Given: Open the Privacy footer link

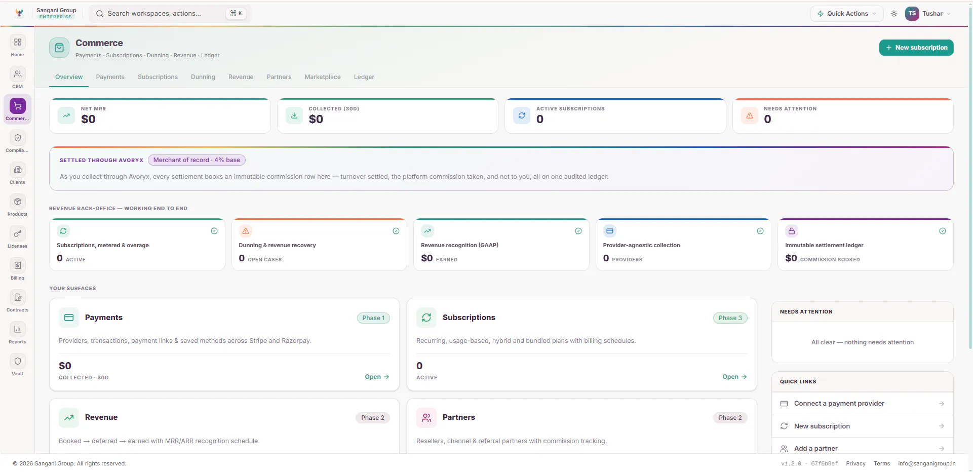Looking at the screenshot, I should 855,463.
